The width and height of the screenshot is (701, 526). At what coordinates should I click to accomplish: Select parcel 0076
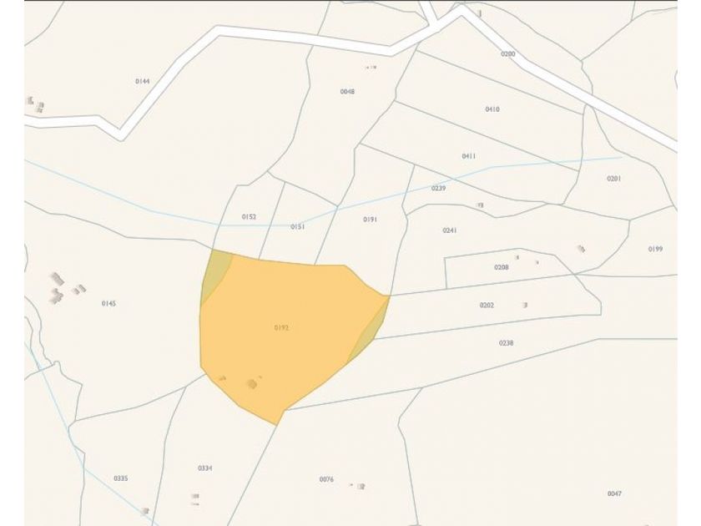pyautogui.click(x=326, y=479)
